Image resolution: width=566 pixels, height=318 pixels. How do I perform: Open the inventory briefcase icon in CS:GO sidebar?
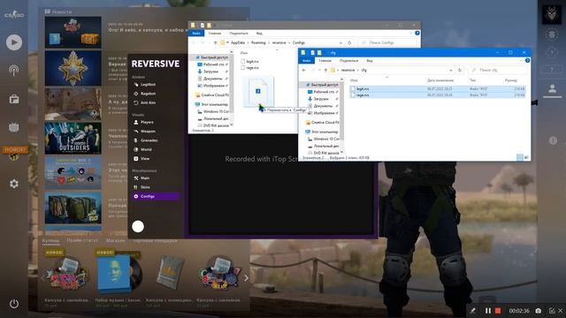tap(14, 99)
